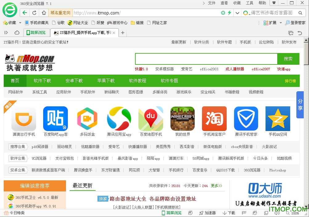Restore closed tab with undo arrow icon
309x217 pixels.
click(300, 33)
